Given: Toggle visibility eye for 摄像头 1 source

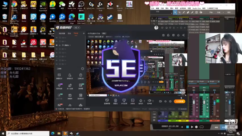Looking at the screenshot, I should click(57, 45).
